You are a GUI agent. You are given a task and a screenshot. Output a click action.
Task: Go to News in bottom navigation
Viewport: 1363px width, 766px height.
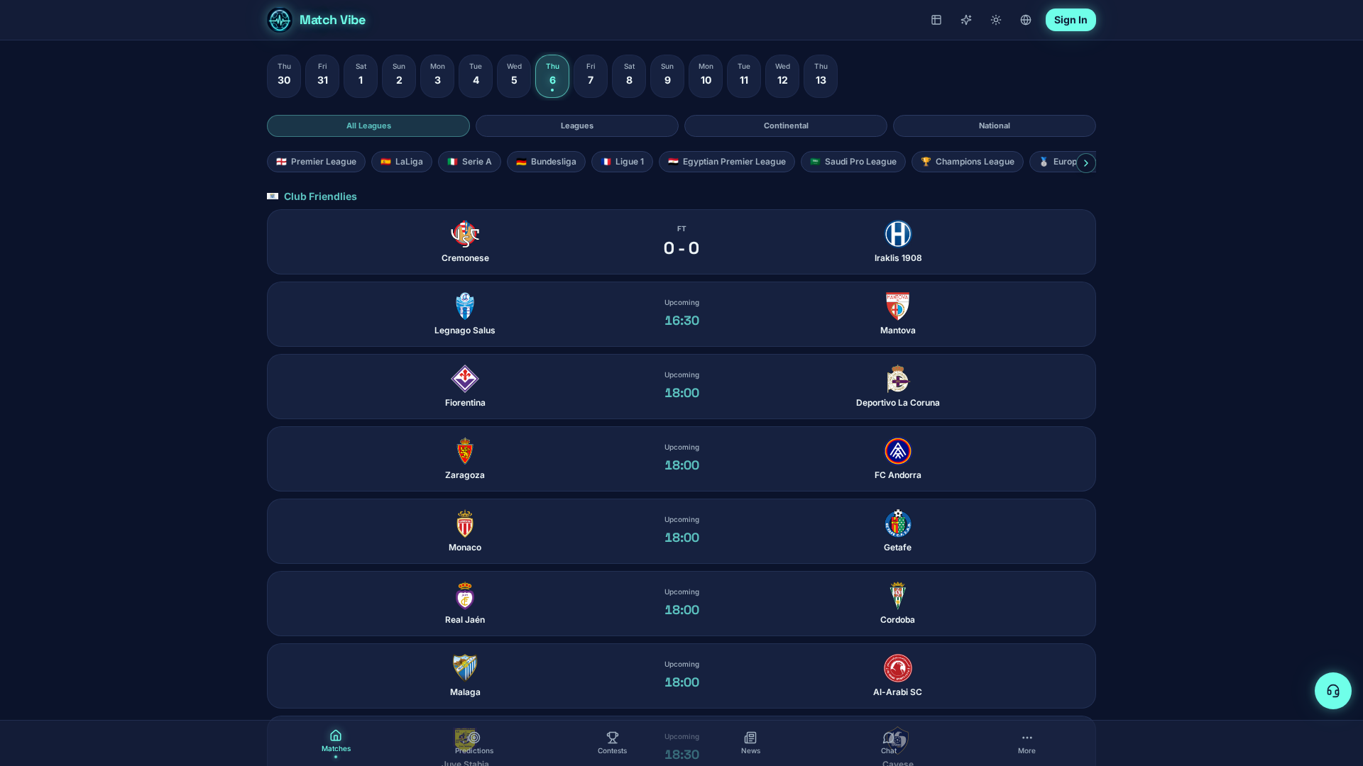click(750, 743)
